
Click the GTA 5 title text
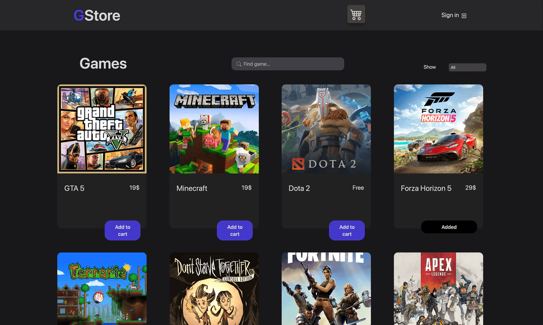point(74,188)
